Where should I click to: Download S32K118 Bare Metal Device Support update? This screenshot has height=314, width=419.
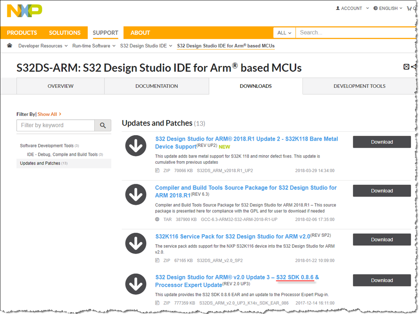pyautogui.click(x=382, y=142)
